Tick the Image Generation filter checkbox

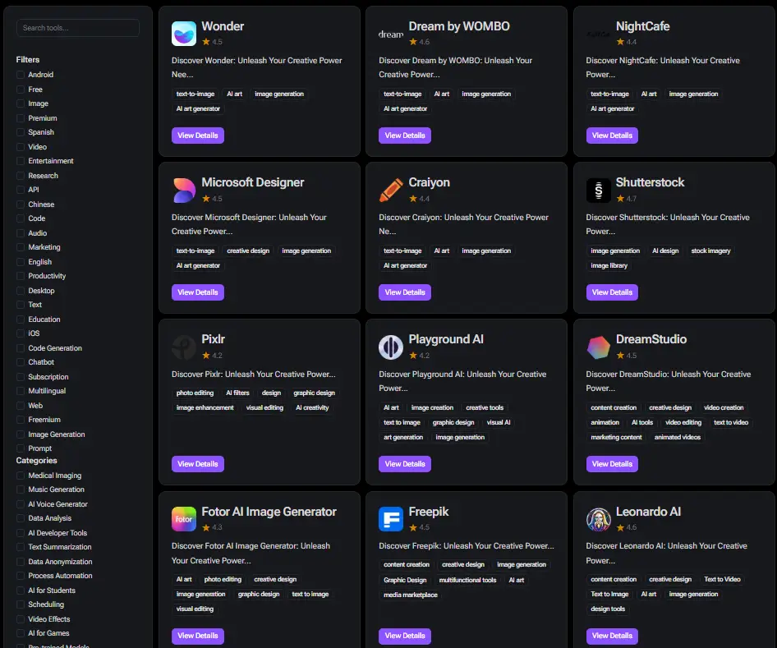(21, 434)
